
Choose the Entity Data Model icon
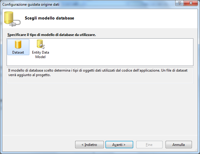pos(40,44)
